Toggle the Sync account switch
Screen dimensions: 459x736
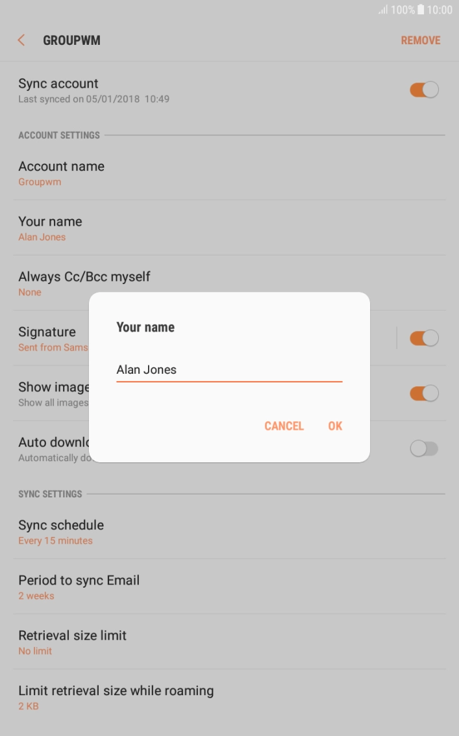(x=424, y=90)
